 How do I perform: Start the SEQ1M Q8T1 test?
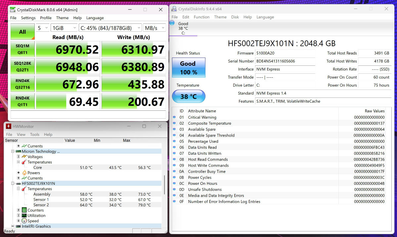click(22, 49)
